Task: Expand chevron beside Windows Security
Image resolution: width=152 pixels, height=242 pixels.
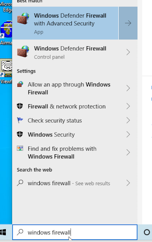Action: pos(128,134)
